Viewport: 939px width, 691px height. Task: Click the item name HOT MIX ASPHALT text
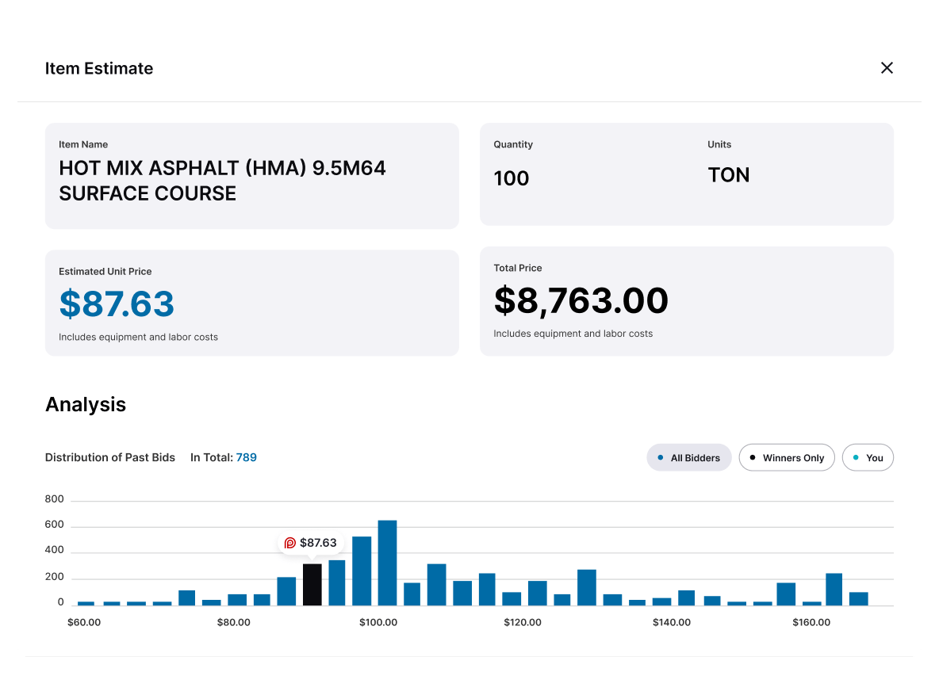click(222, 181)
